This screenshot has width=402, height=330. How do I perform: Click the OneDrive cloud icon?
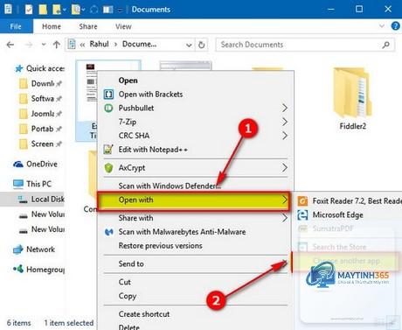pyautogui.click(x=18, y=165)
